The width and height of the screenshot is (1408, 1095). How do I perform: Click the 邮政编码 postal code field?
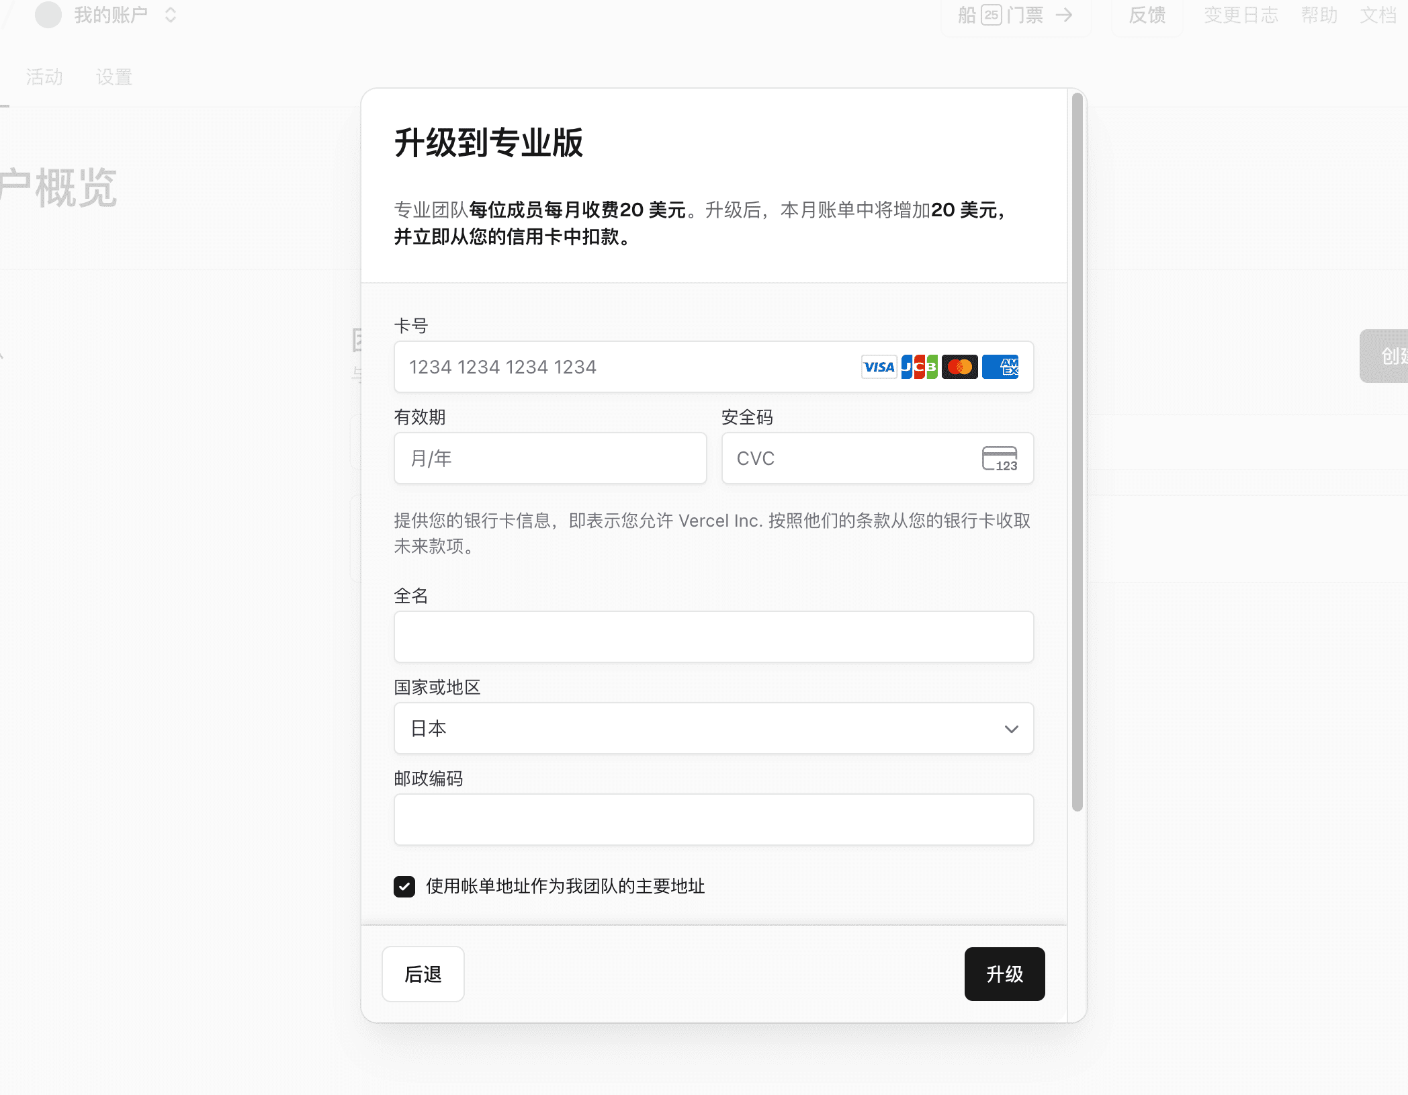click(x=713, y=820)
